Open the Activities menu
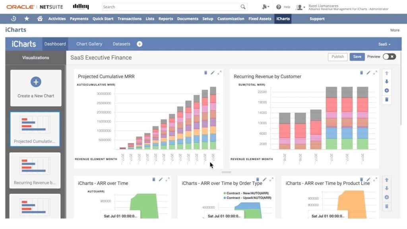Viewport: 407px width, 229px height. 57,19
